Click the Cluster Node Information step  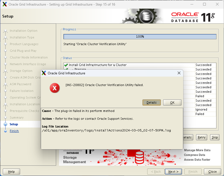tap(29, 57)
